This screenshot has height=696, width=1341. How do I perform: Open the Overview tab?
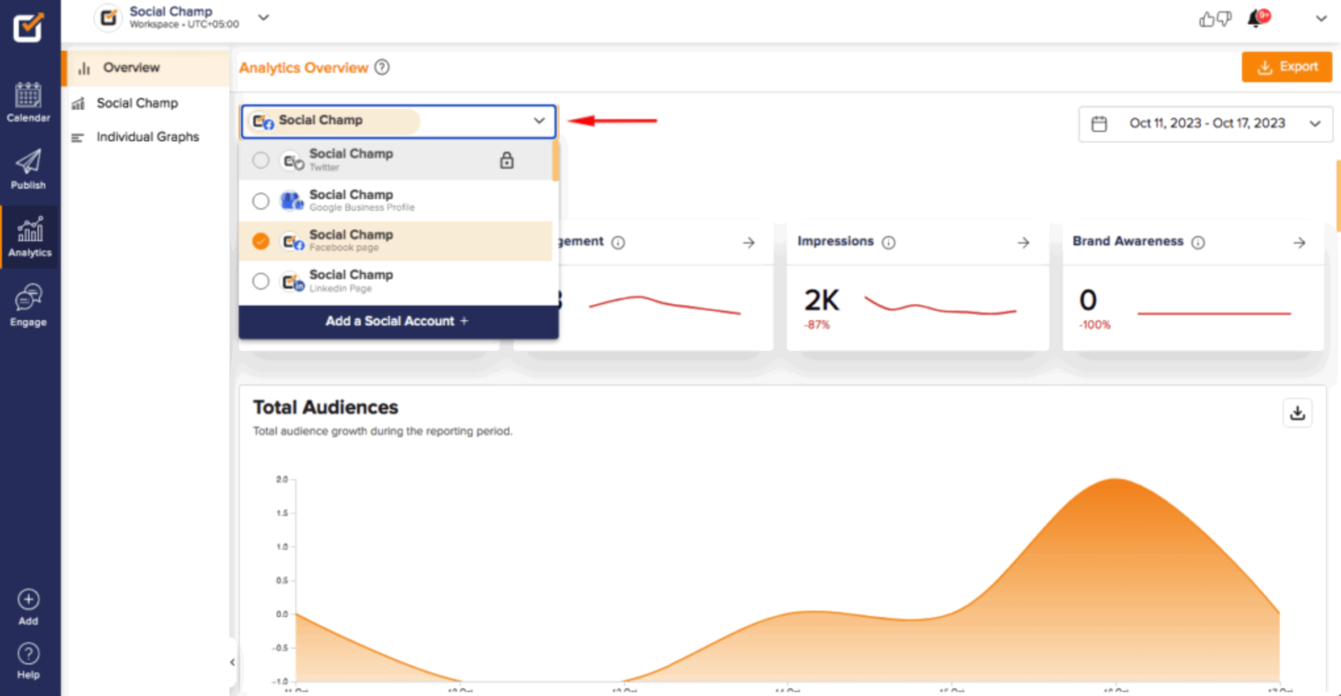131,67
